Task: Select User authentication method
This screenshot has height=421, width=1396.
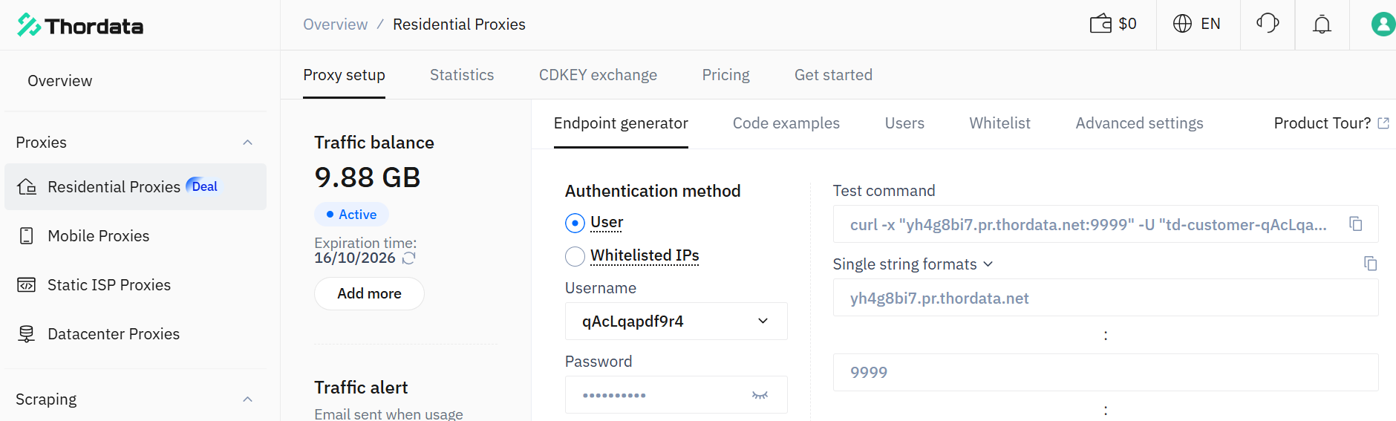Action: click(575, 223)
